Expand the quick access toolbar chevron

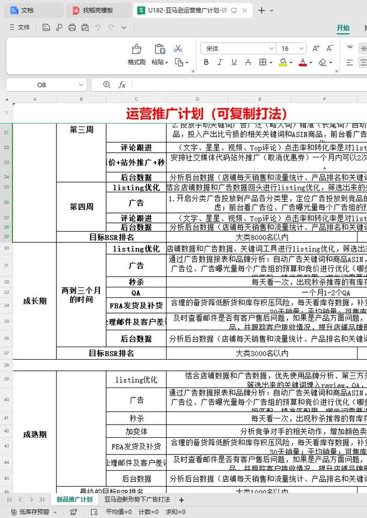124,28
